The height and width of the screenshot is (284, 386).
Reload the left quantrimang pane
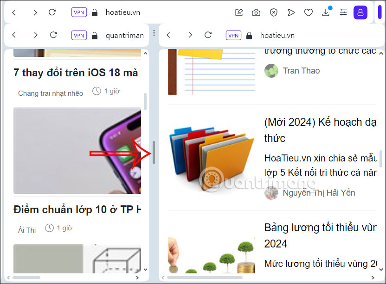(53, 35)
